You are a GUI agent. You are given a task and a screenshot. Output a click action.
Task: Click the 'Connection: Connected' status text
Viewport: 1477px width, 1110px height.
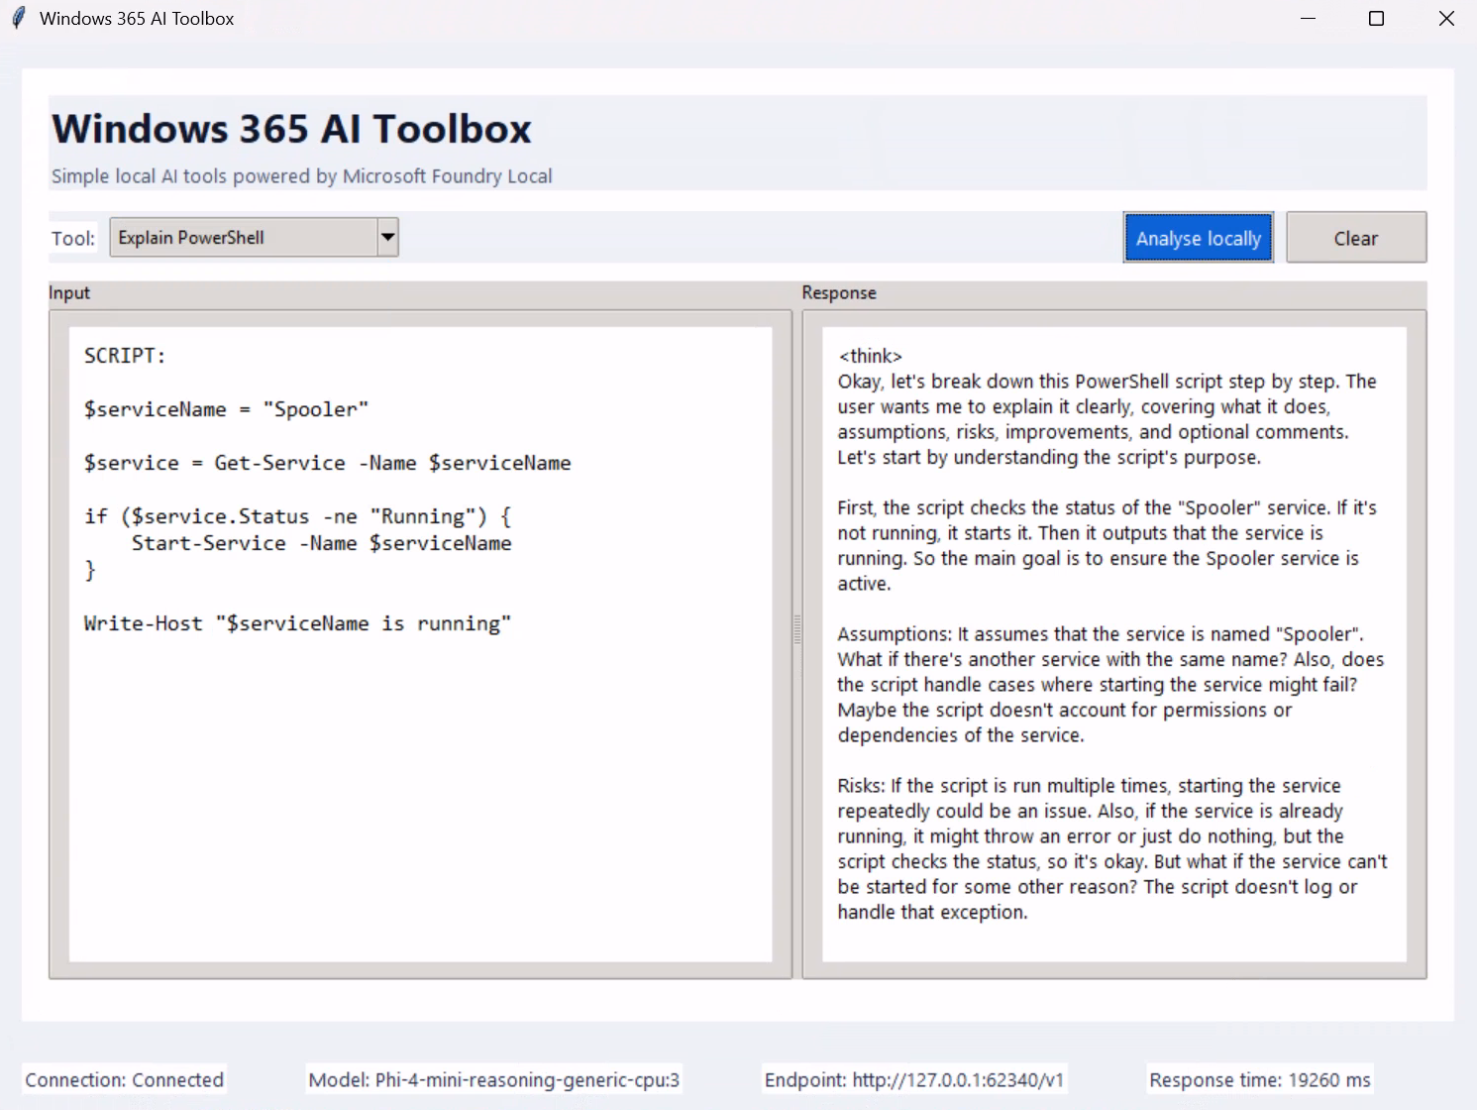125,1079
